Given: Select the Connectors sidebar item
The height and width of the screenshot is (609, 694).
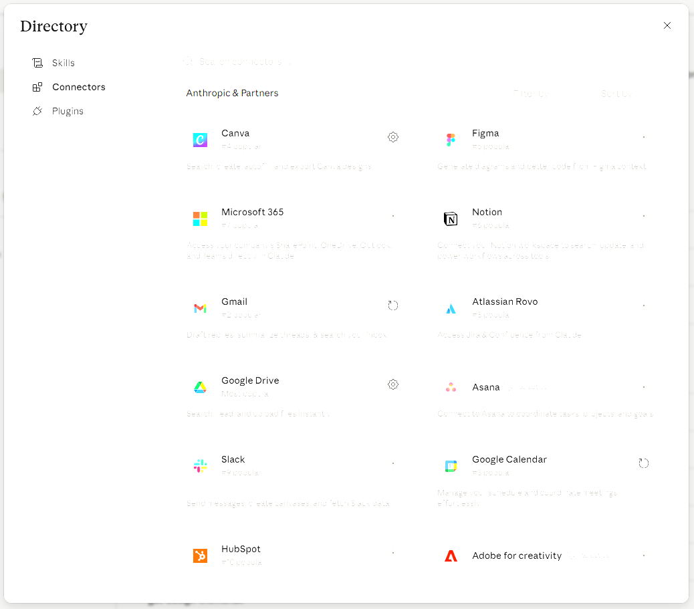Looking at the screenshot, I should tap(79, 87).
